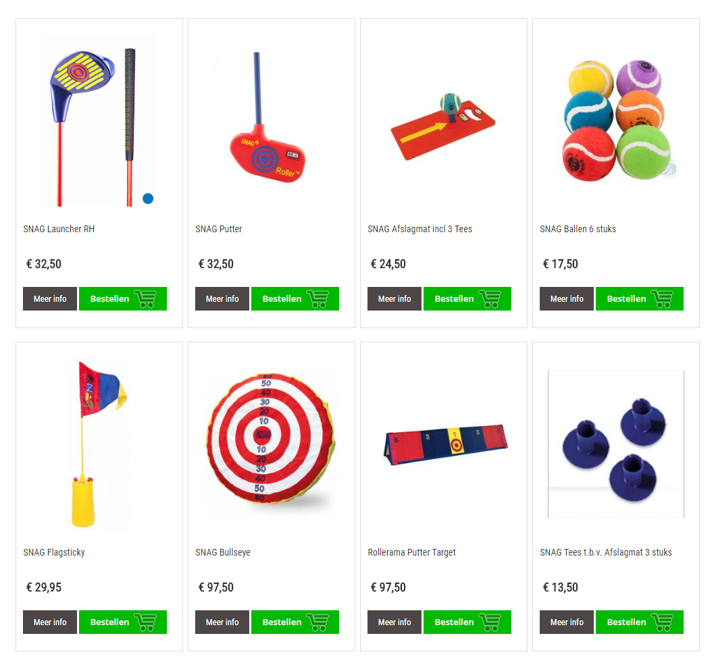
Task: Click the red Afslagmat product image
Action: [x=443, y=128]
